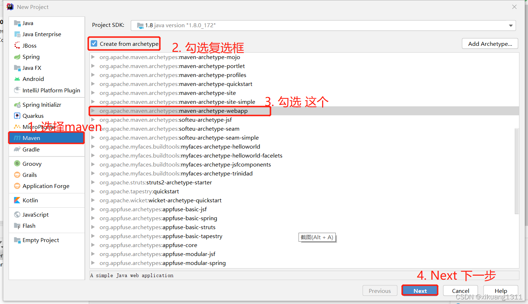Click the Maven 'm' icon
This screenshot has height=304, width=528.
click(17, 138)
